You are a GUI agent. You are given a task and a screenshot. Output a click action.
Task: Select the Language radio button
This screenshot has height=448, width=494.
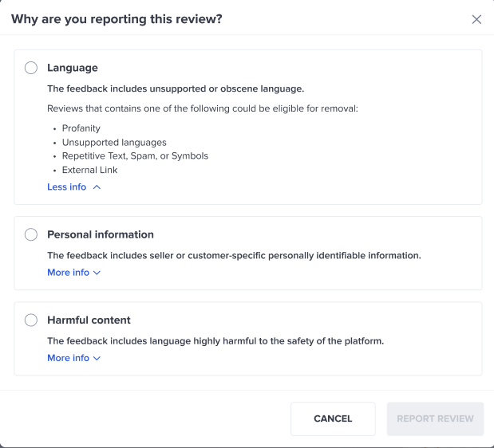(31, 68)
